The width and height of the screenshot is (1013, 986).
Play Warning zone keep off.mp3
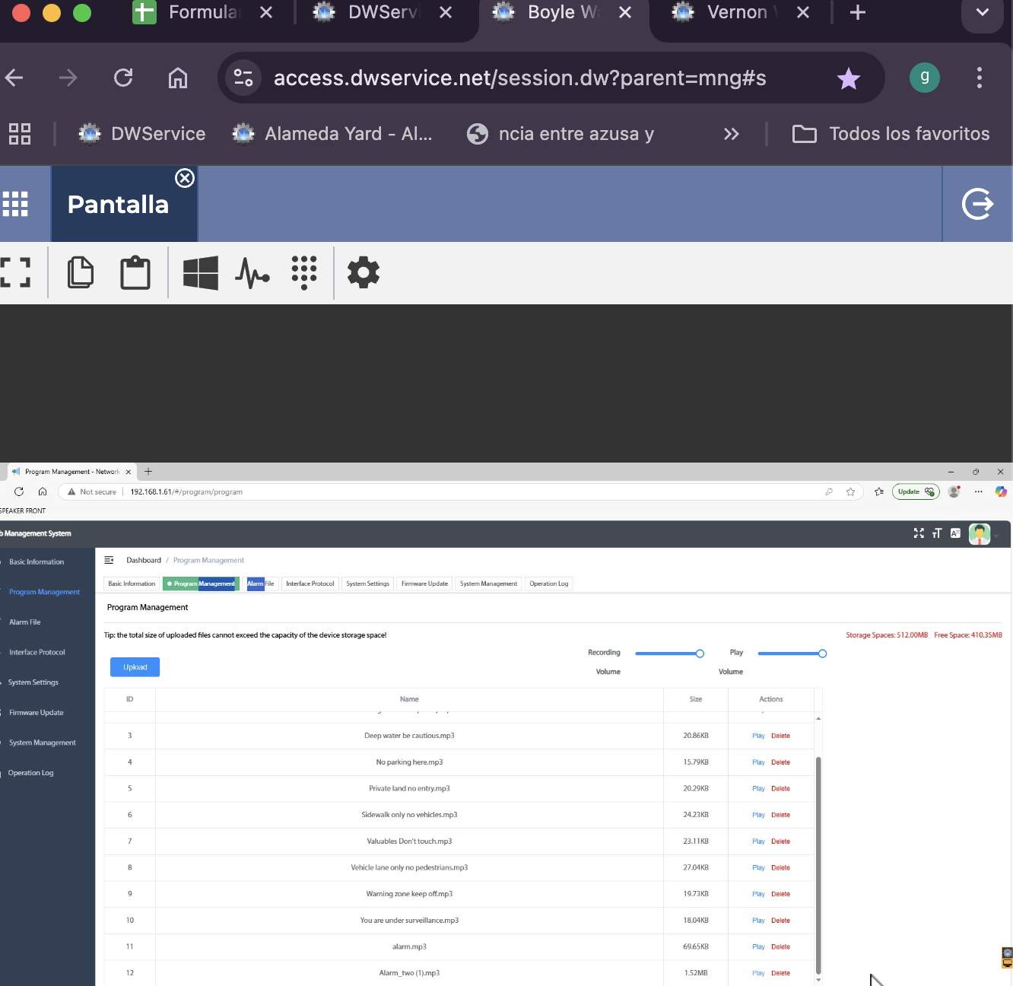click(x=758, y=894)
